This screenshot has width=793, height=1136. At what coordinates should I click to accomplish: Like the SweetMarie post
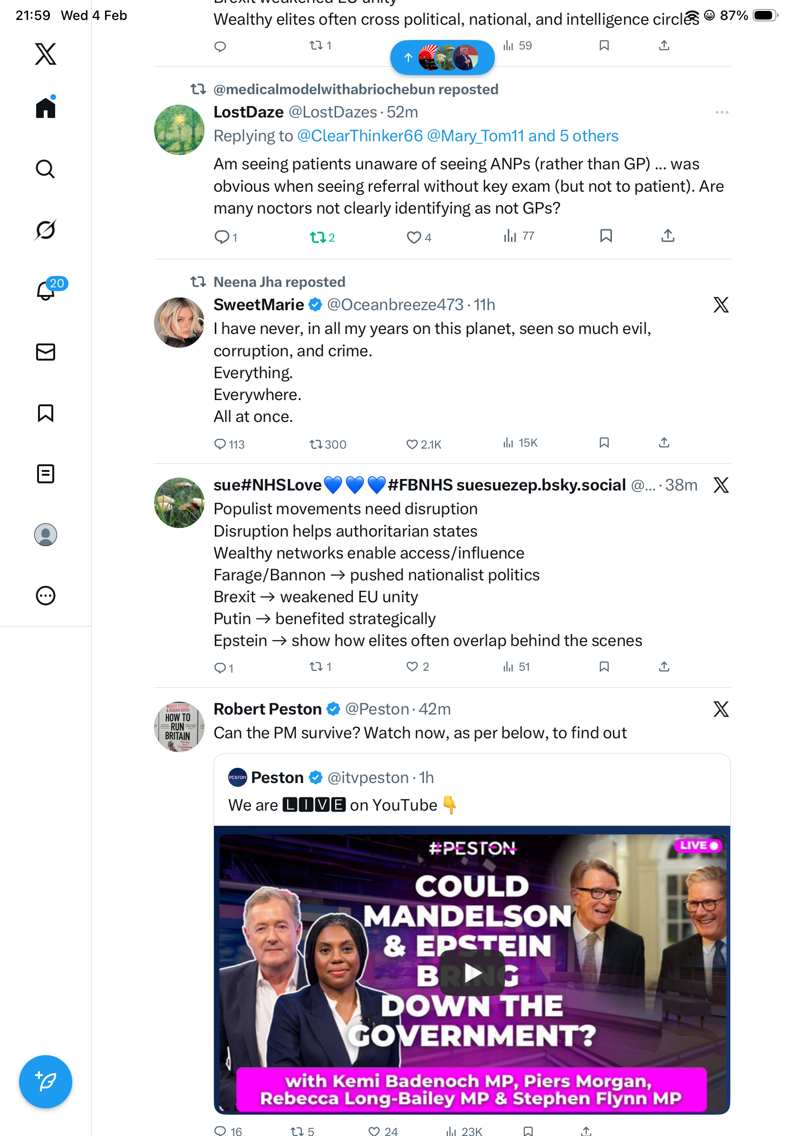[x=412, y=444]
